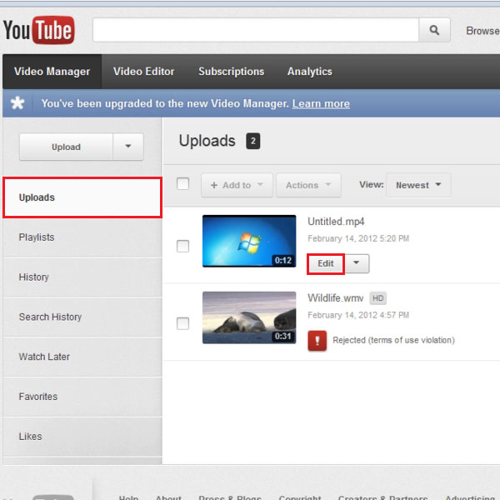The height and width of the screenshot is (500, 500).
Task: Open the dropdown arrow beside Edit
Action: click(357, 263)
